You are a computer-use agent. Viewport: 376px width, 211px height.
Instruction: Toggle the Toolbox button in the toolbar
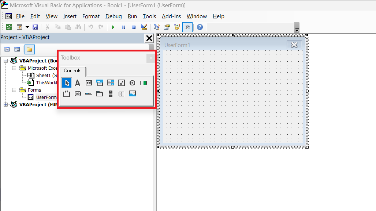coord(187,27)
